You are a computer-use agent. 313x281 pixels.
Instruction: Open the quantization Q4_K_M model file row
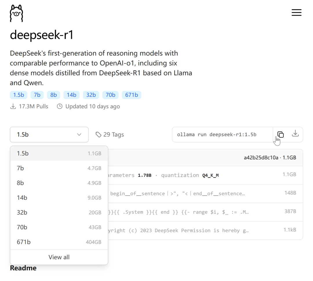pos(203,175)
